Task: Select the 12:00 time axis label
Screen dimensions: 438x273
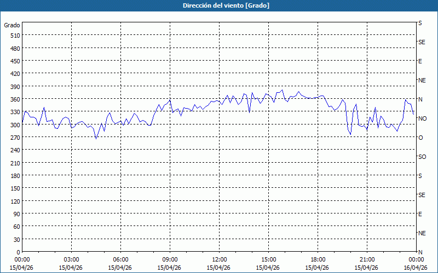Action: (219, 259)
